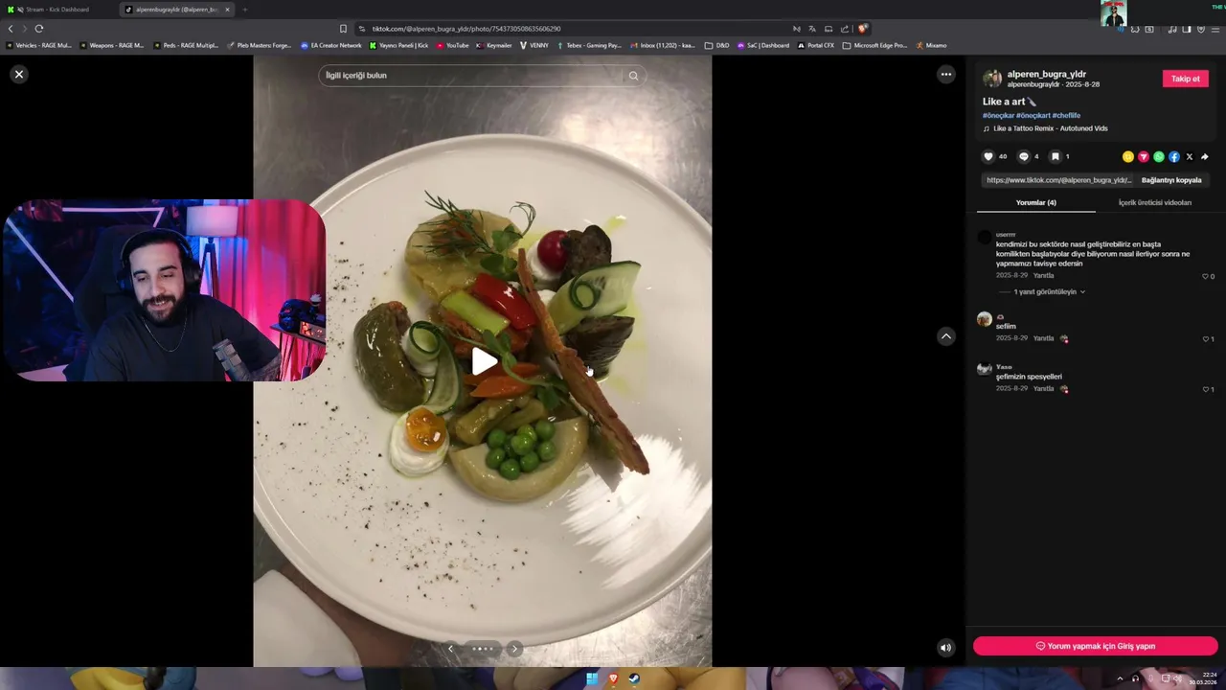Open the #öneçıkar hashtag

coord(998,115)
